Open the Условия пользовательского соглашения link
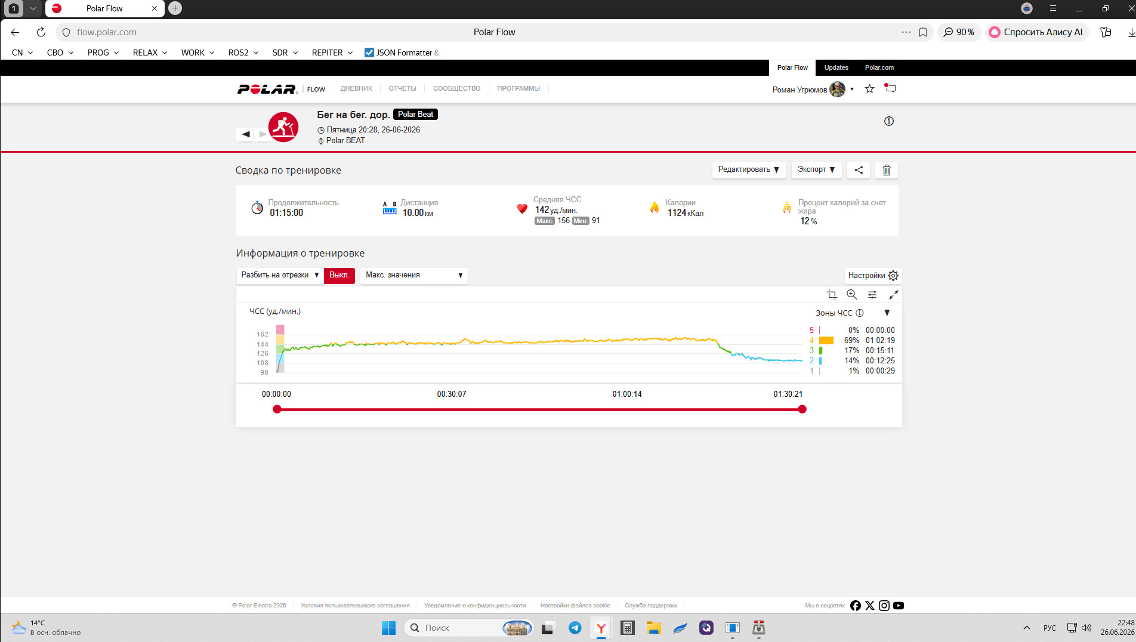This screenshot has width=1136, height=642. (355, 606)
